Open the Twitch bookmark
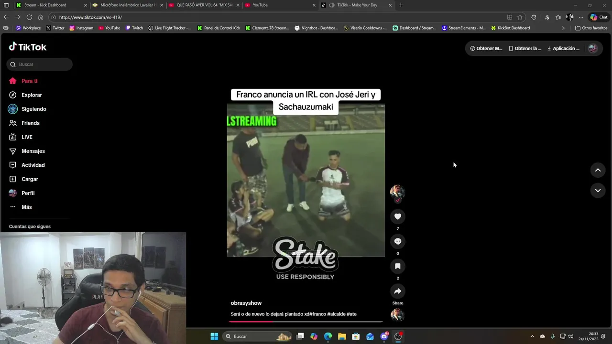The width and height of the screenshot is (612, 344). 134,28
